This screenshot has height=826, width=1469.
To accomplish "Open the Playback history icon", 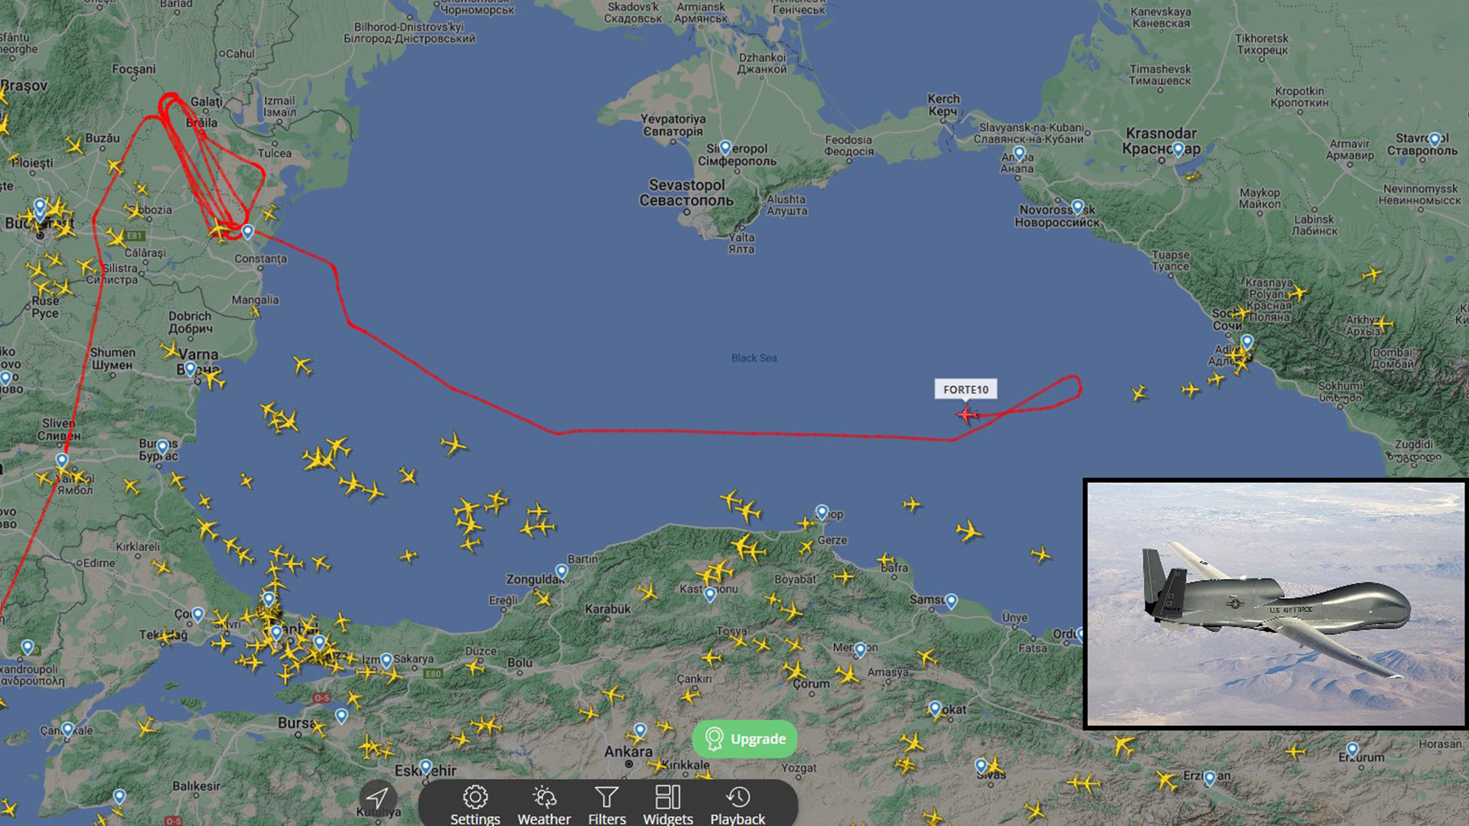I will pyautogui.click(x=738, y=798).
